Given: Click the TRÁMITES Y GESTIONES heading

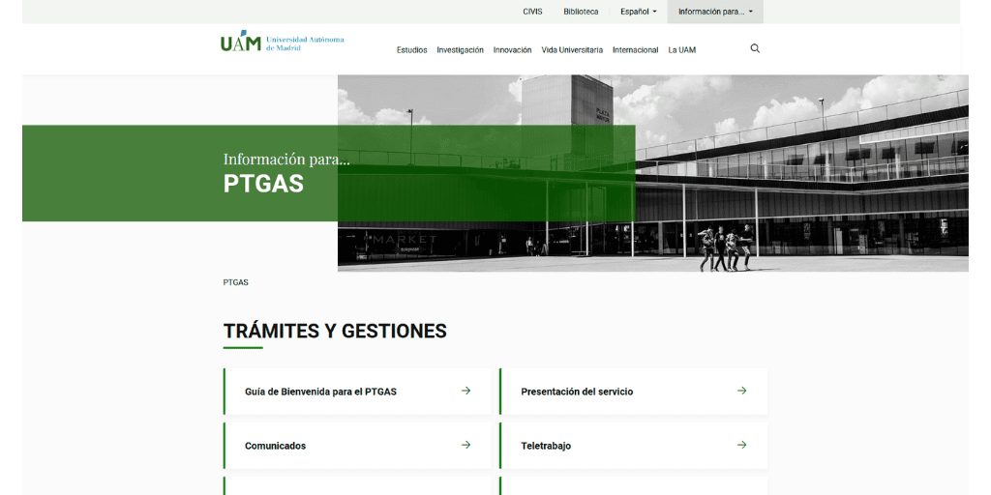Looking at the screenshot, I should click(335, 331).
